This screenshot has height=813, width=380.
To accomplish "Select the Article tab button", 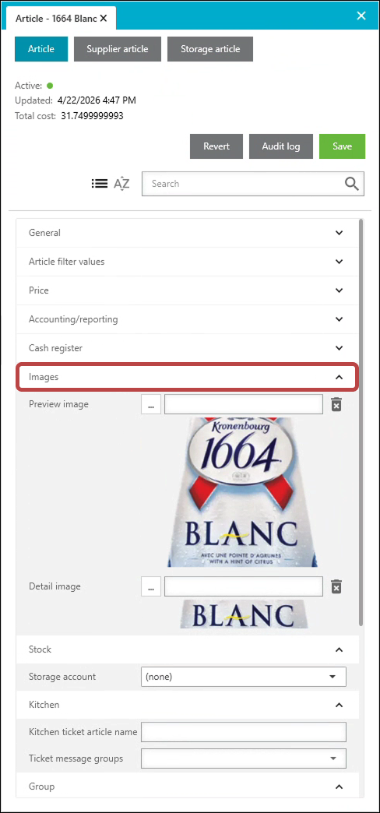I will tap(41, 49).
